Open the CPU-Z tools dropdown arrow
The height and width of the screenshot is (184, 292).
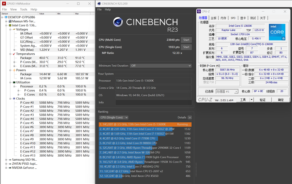click(x=251, y=100)
